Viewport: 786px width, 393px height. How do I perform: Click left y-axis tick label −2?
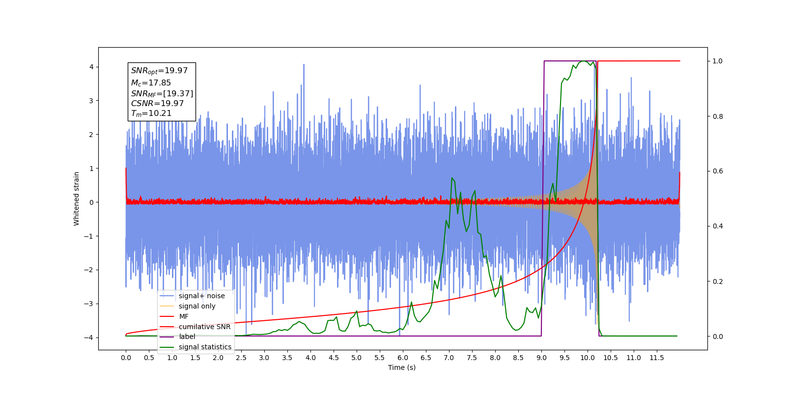88,270
